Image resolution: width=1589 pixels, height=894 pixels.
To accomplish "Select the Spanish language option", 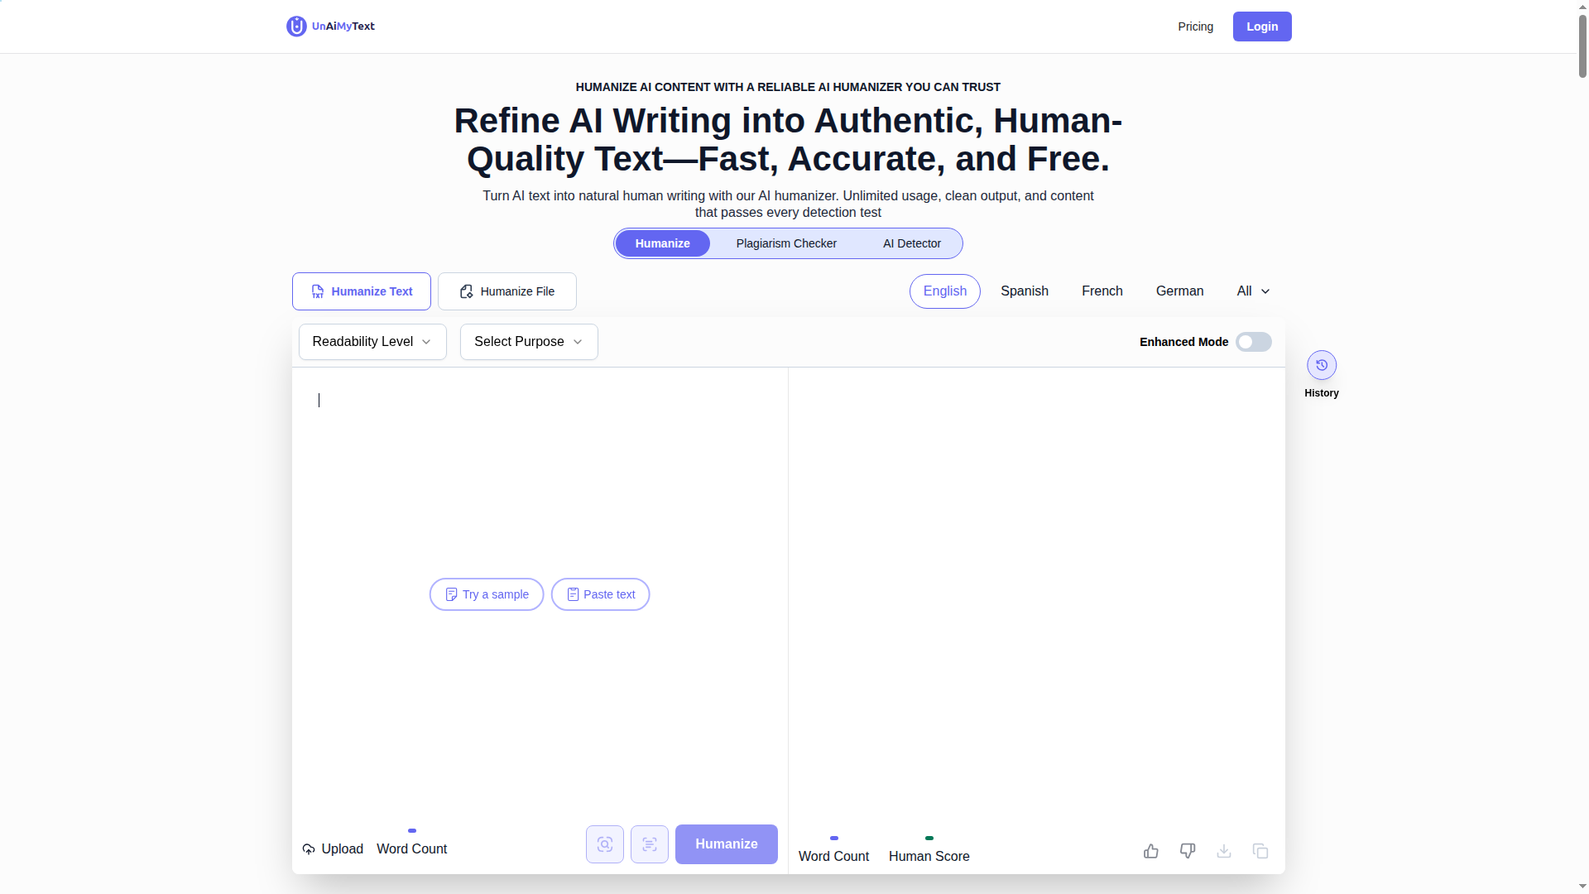I will [1024, 291].
